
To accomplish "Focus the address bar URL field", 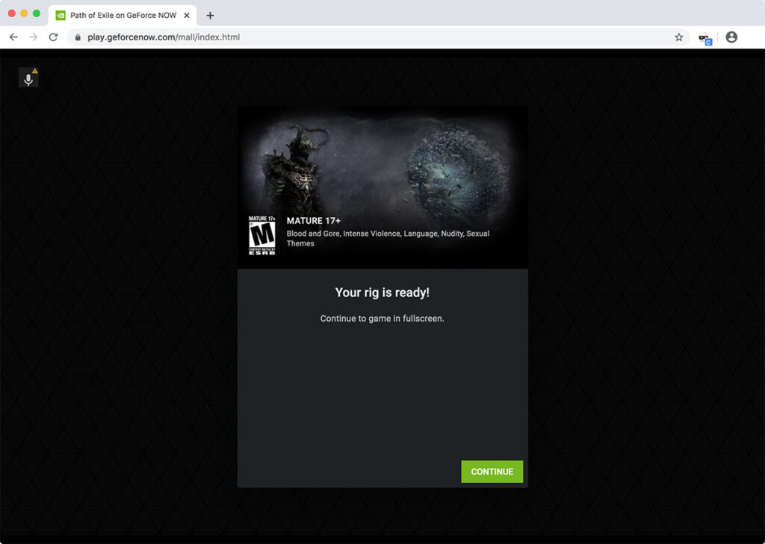I will tap(378, 37).
